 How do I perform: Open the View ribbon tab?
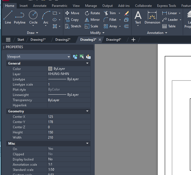(76, 6)
